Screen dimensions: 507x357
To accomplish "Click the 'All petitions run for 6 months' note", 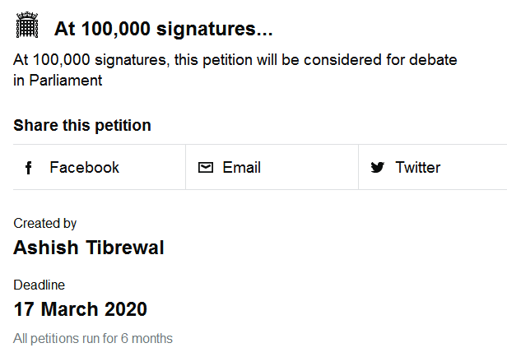I will click(x=93, y=339).
